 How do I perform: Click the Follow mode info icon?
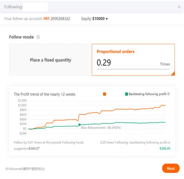38,37
